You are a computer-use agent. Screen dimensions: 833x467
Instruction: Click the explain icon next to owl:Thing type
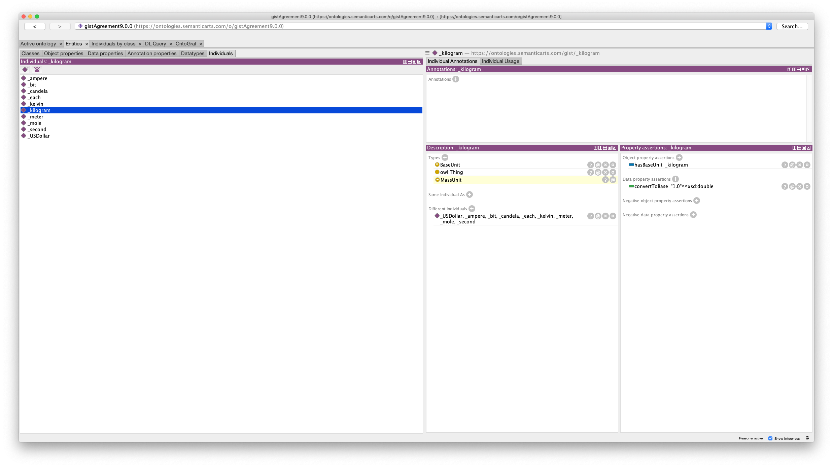click(x=591, y=172)
